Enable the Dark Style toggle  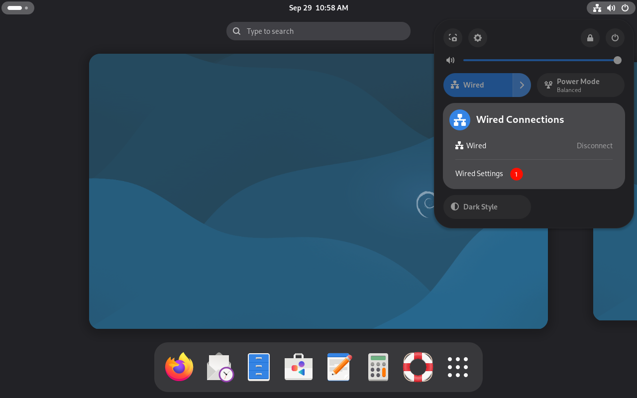click(487, 207)
